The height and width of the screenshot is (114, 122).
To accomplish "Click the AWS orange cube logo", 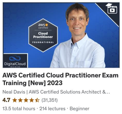I will [47, 25].
